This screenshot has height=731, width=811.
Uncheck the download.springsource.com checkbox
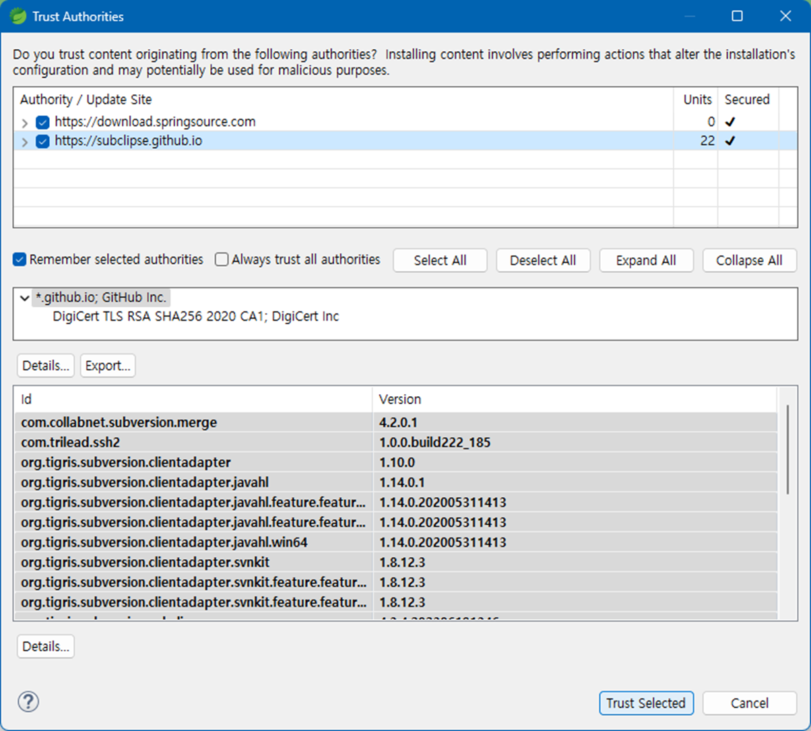coord(42,122)
